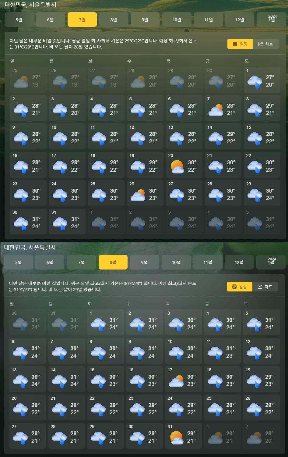This screenshot has width=288, height=457.
Task: Click the sunny icon on July 20
Action: 177,166
